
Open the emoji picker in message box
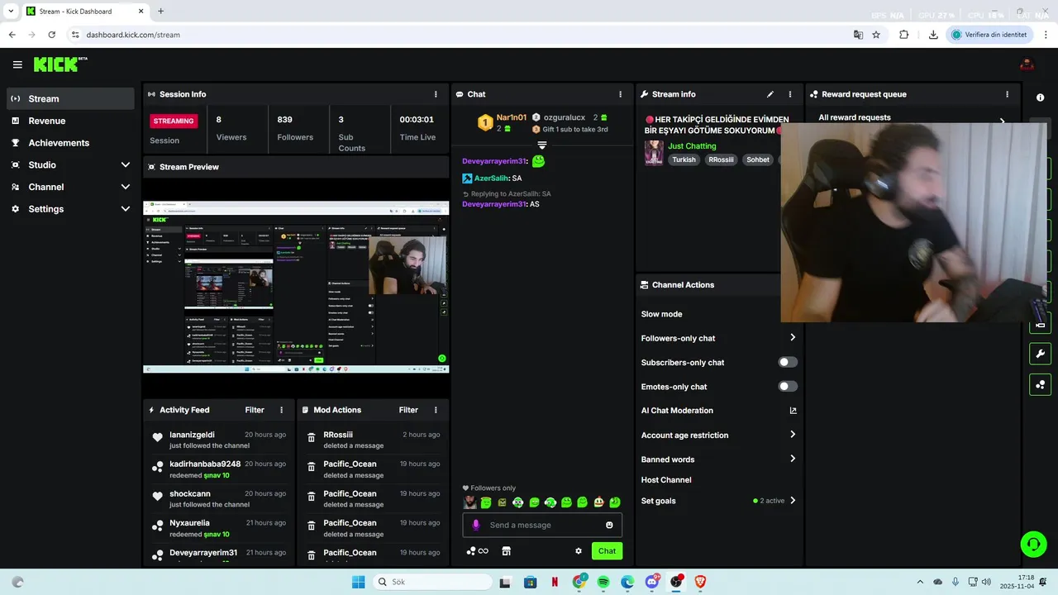tap(609, 525)
